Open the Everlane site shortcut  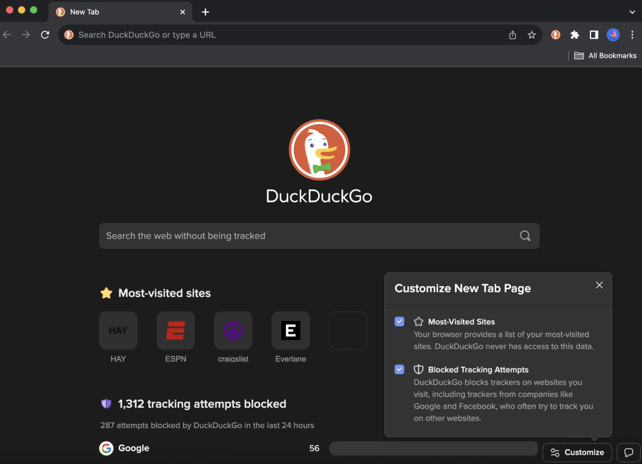coord(290,330)
